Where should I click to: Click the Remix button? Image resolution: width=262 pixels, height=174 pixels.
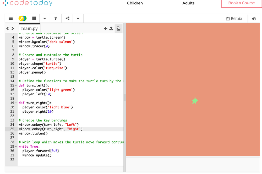[x=234, y=19]
